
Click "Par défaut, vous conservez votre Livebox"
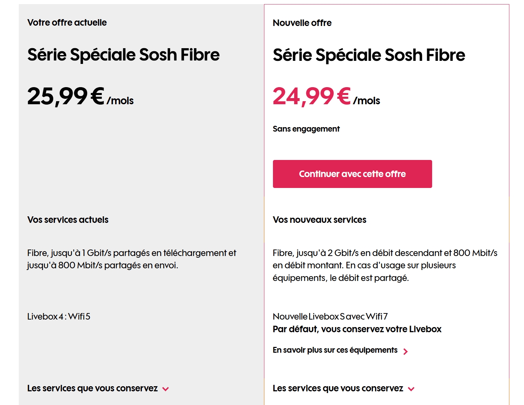357,329
